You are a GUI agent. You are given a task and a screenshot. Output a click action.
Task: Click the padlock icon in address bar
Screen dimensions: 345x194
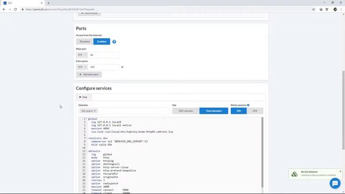[x=23, y=10]
